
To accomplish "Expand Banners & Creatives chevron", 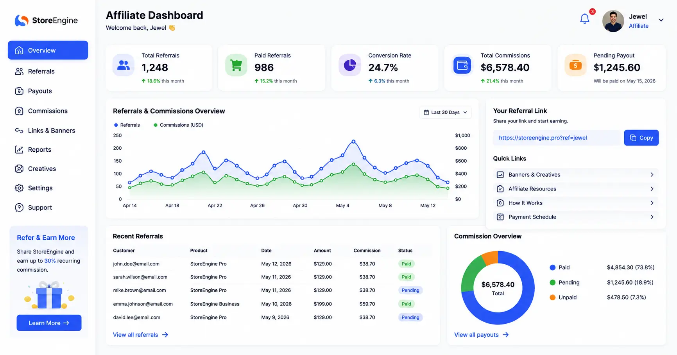I will (652, 175).
